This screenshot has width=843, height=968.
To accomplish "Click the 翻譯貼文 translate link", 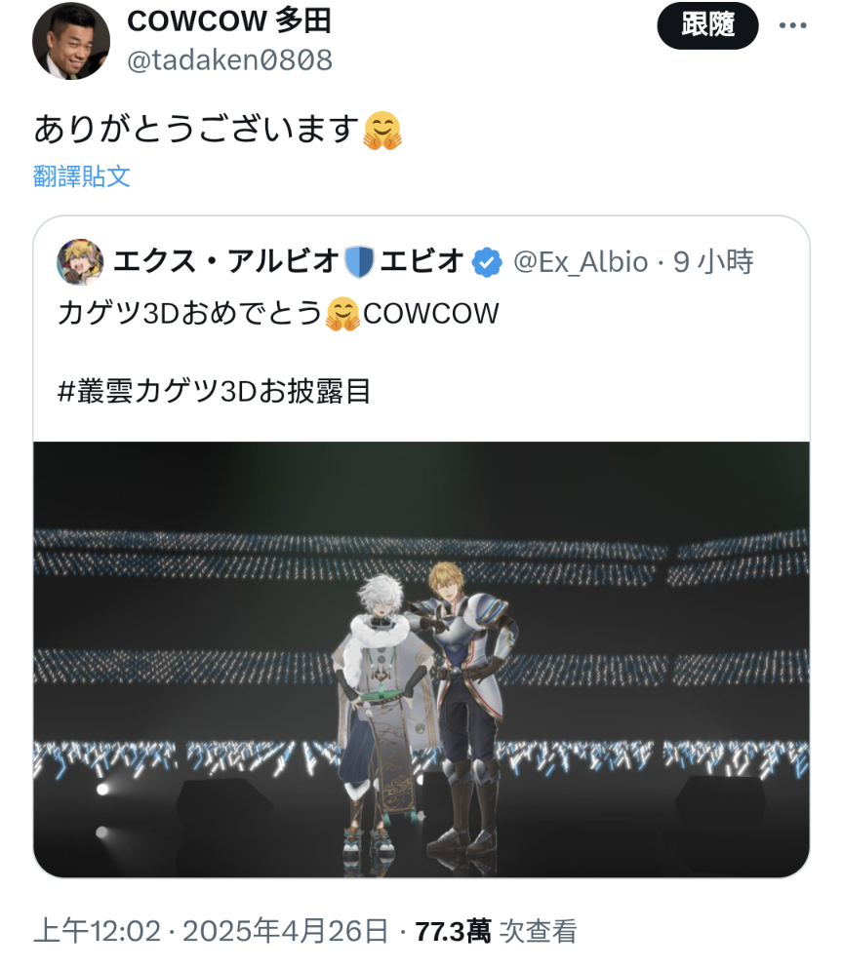I will click(x=82, y=176).
